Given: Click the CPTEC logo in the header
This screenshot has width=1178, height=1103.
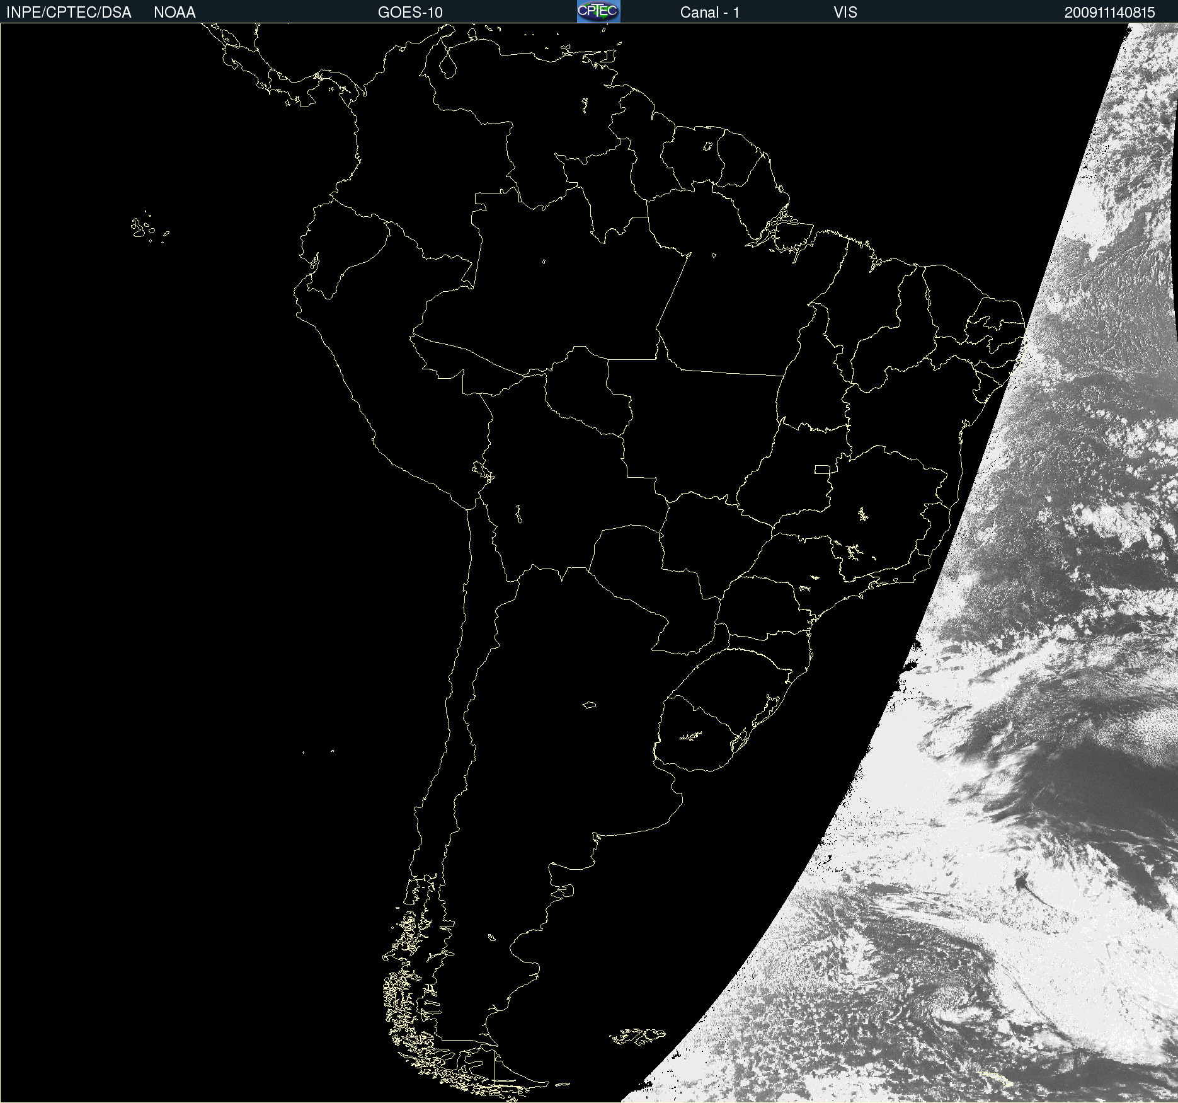Looking at the screenshot, I should point(598,11).
